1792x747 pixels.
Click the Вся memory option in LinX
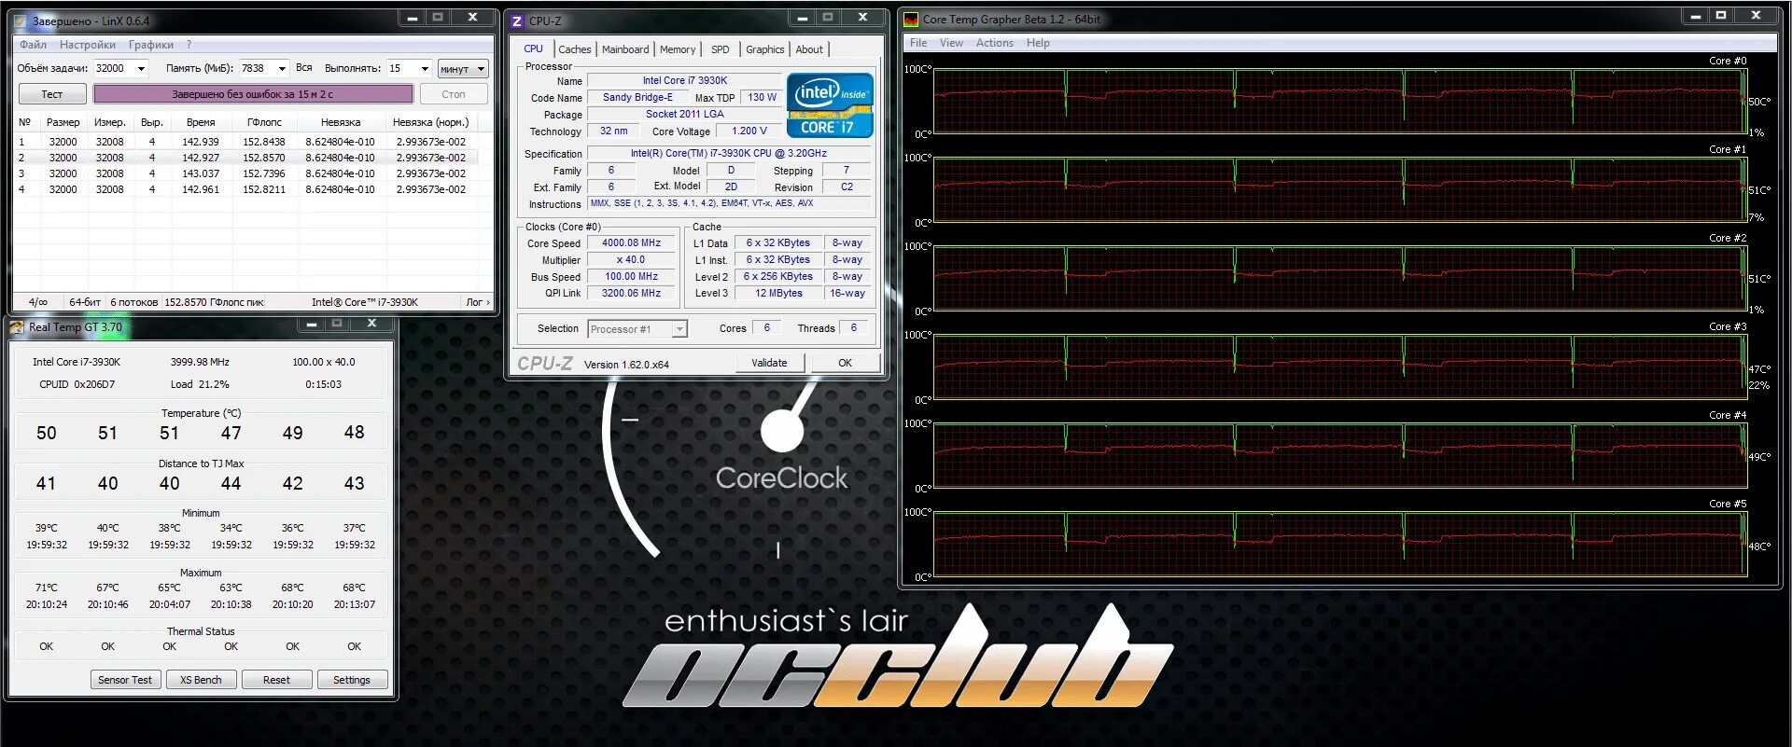tap(304, 68)
